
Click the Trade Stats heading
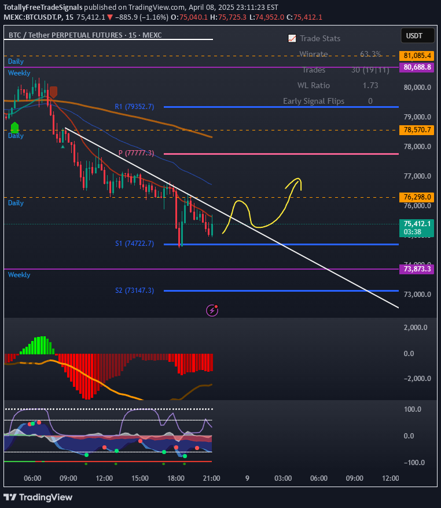point(320,38)
